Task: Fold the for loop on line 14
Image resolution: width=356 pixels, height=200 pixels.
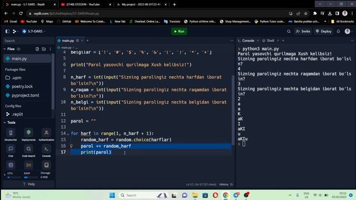Action: click(68, 134)
